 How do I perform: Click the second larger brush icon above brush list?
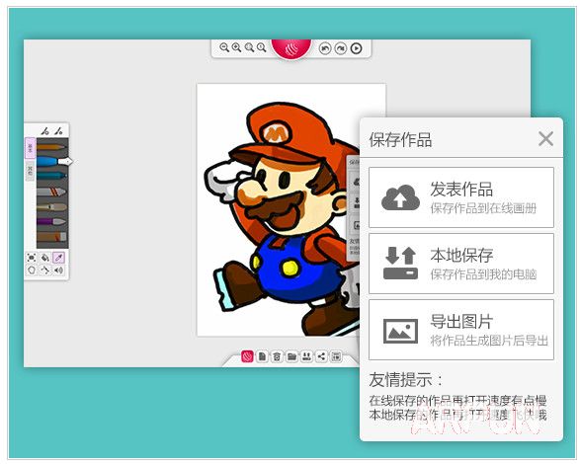pyautogui.click(x=59, y=131)
